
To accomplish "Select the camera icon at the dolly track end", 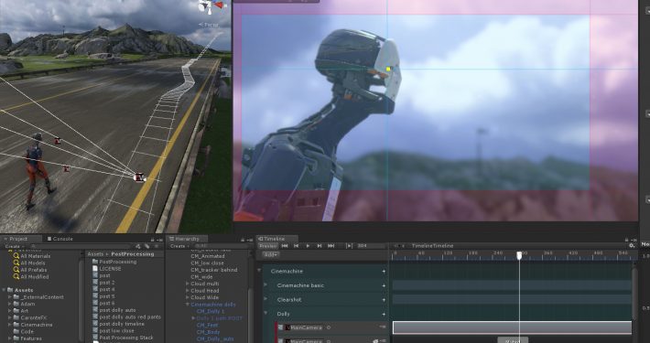I will click(140, 177).
